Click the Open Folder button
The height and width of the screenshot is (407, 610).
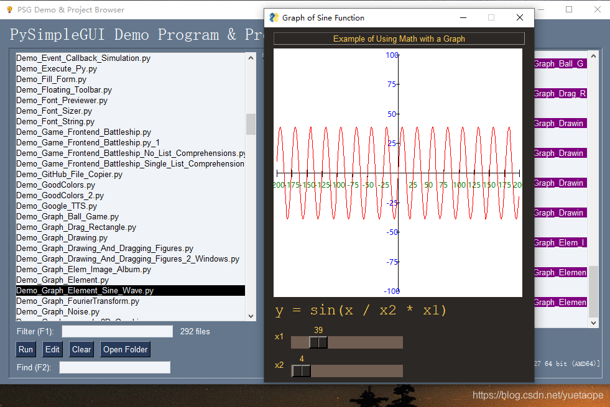click(x=125, y=349)
